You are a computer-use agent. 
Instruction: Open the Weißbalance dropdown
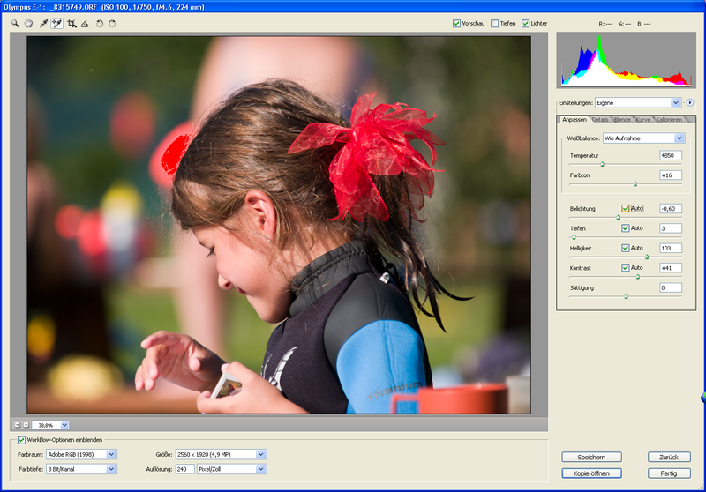coord(679,138)
